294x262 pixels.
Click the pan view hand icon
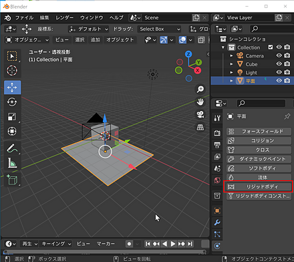(200, 102)
